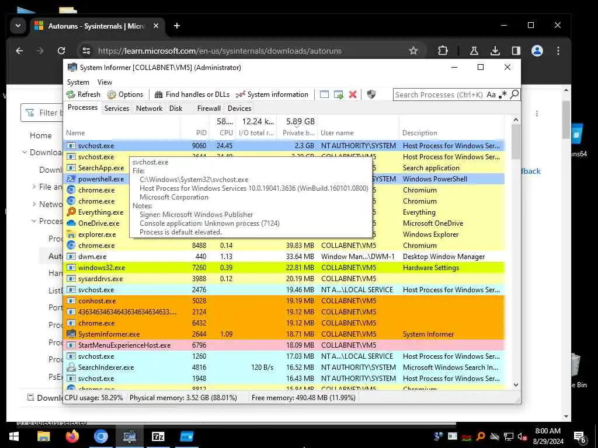Focus the Search Processes field
The image size is (598, 448).
439,94
